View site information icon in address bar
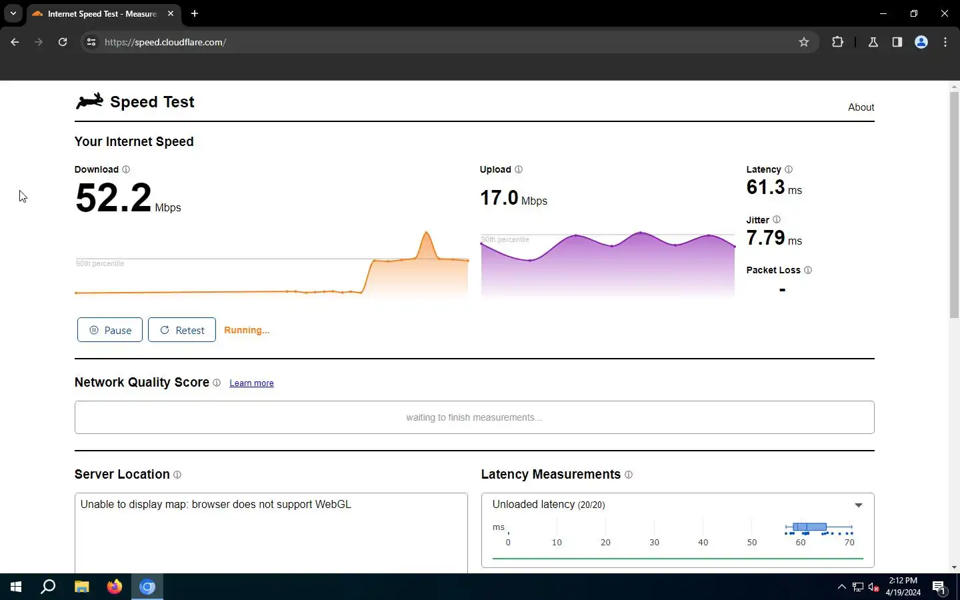The height and width of the screenshot is (600, 960). point(91,42)
